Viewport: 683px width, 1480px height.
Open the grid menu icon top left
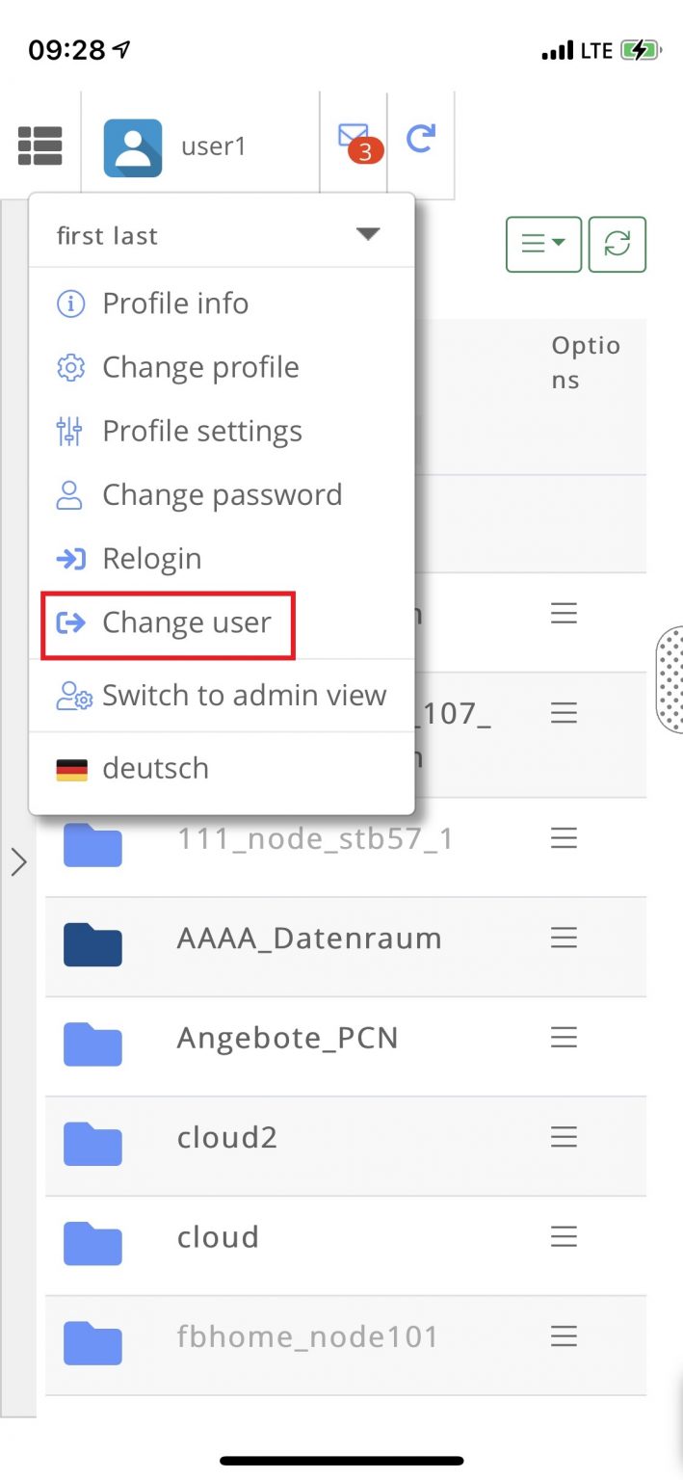(x=39, y=145)
